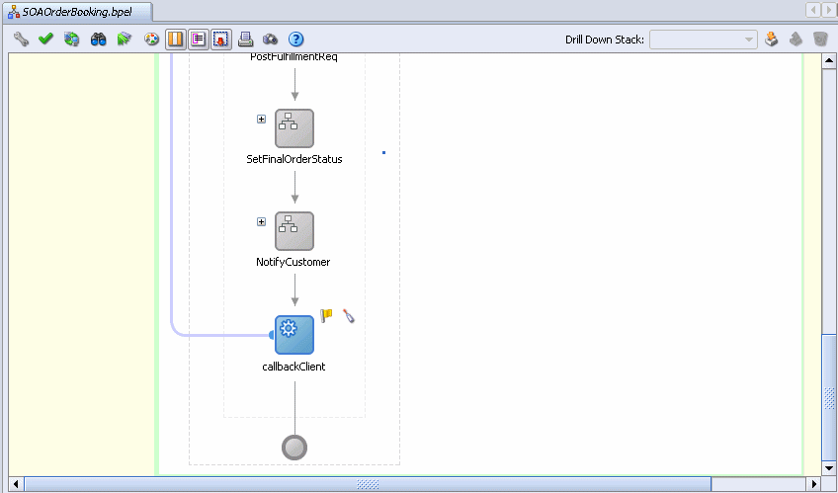Open the Drill Down Stack dropdown
Screen dimensions: 838x493
704,40
